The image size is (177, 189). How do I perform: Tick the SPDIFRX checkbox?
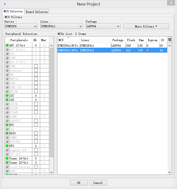point(36,142)
